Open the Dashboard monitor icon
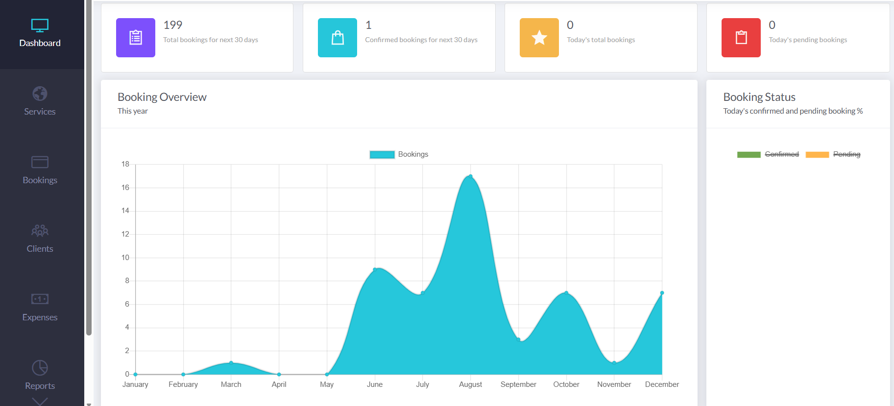The image size is (894, 406). [40, 25]
